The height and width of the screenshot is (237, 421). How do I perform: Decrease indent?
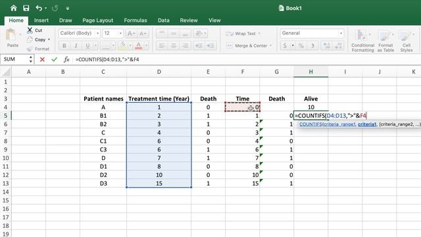(x=199, y=45)
